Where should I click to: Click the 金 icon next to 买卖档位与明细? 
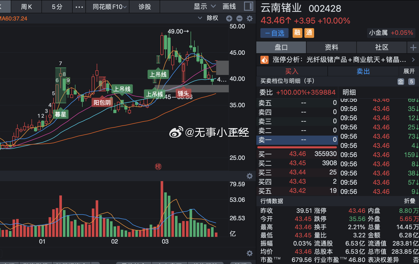pyautogui.click(x=401, y=81)
